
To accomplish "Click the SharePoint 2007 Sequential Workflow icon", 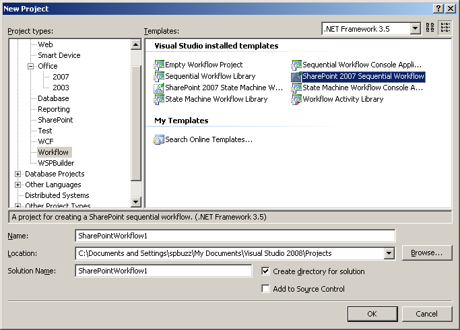I will (296, 76).
